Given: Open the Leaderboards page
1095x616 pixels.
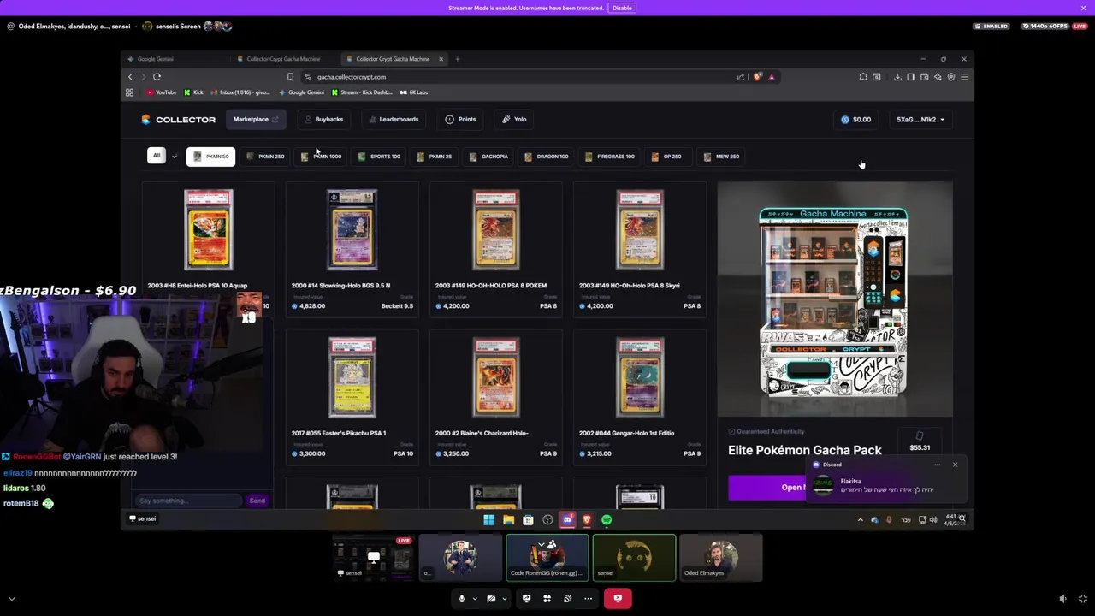Looking at the screenshot, I should (394, 120).
